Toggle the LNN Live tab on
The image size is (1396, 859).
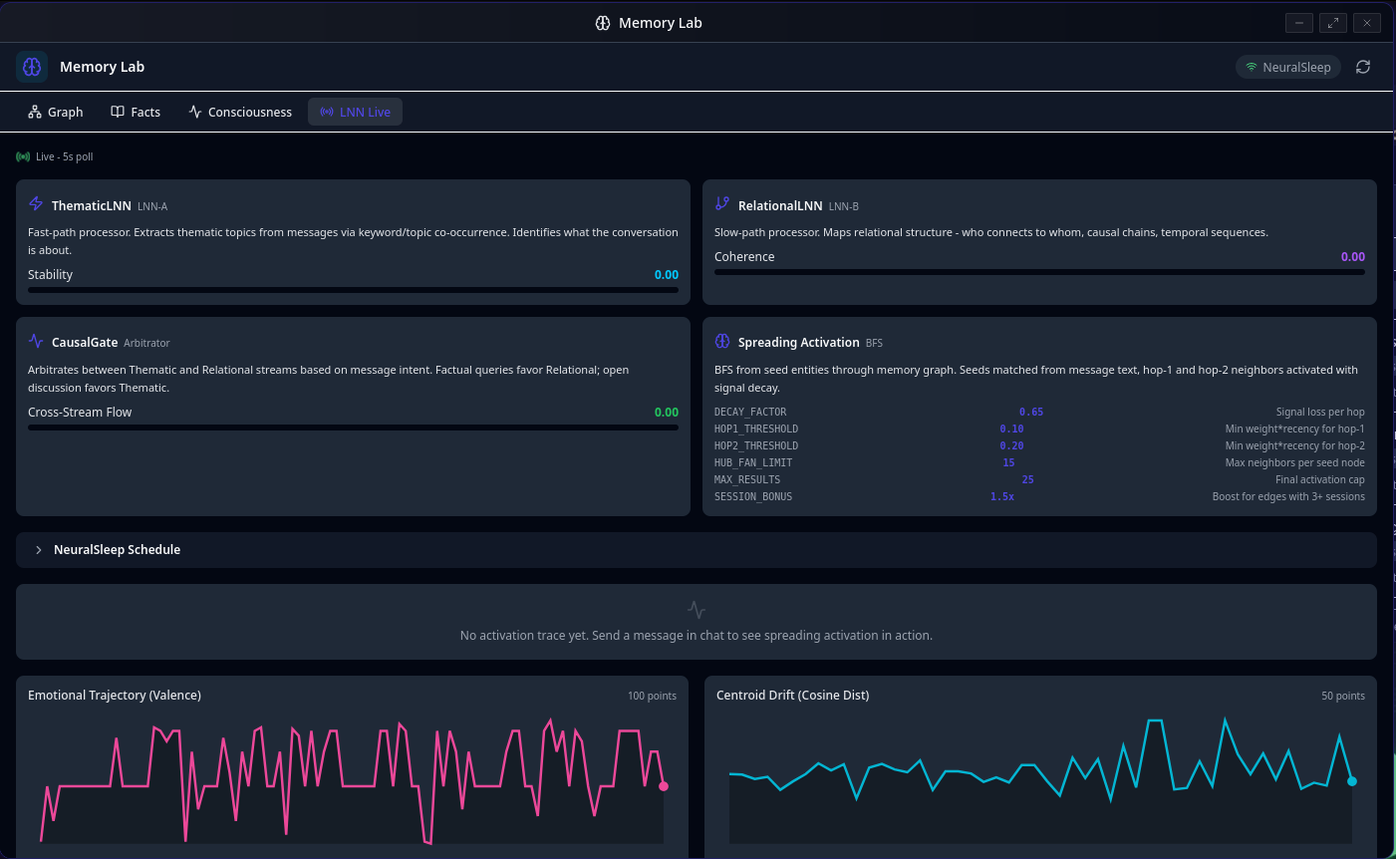coord(355,112)
